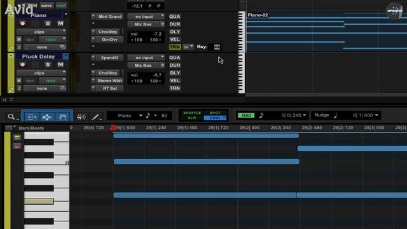Toggle the green Grid display button
The height and width of the screenshot is (229, 407).
click(x=246, y=115)
